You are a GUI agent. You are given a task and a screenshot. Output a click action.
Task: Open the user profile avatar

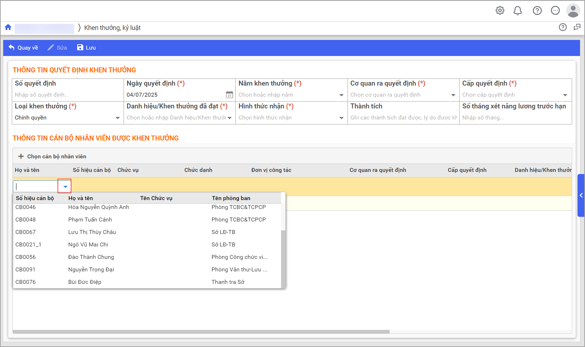(x=573, y=11)
